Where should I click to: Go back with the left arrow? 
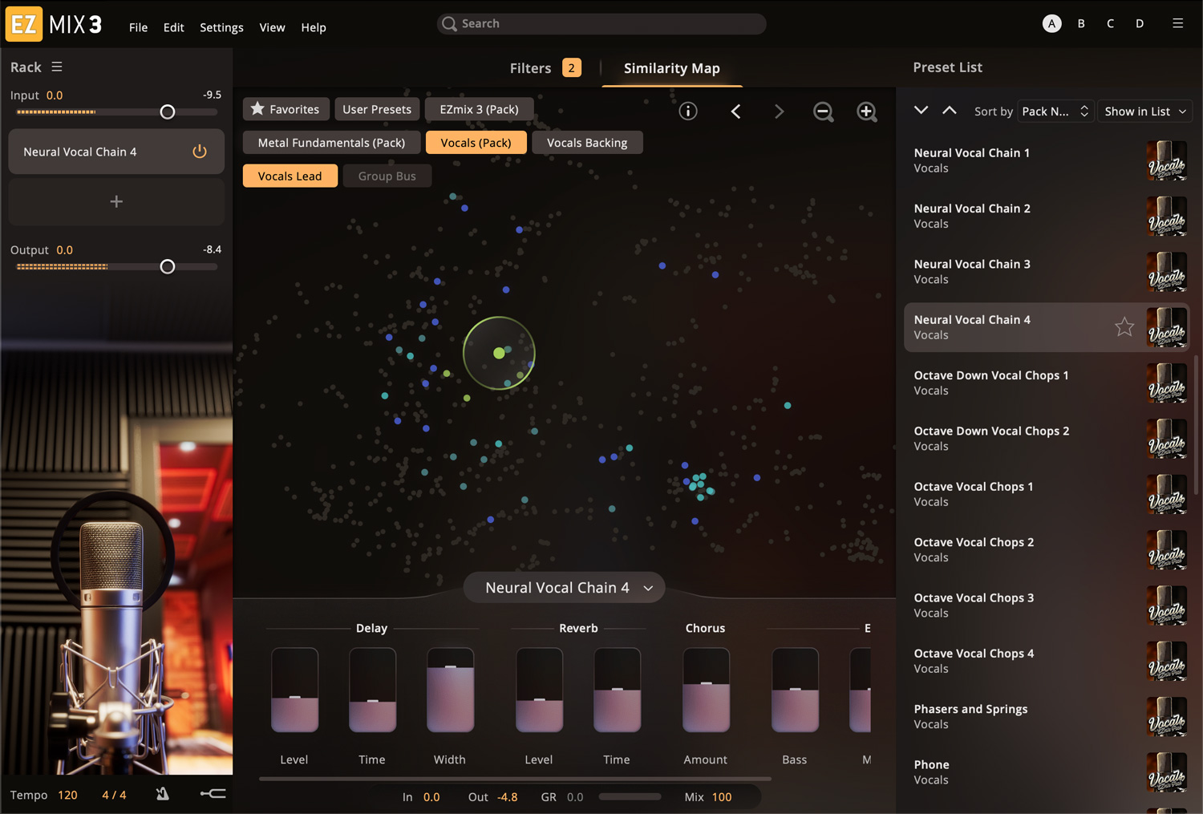(735, 111)
